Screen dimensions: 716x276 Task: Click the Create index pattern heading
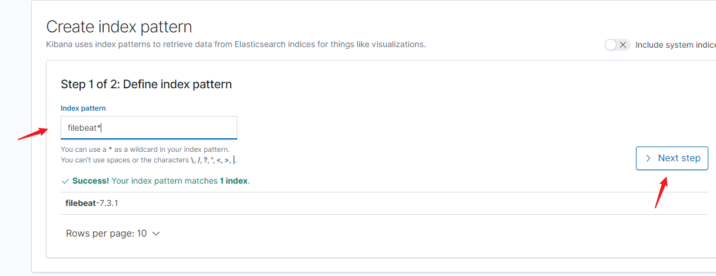tap(119, 27)
